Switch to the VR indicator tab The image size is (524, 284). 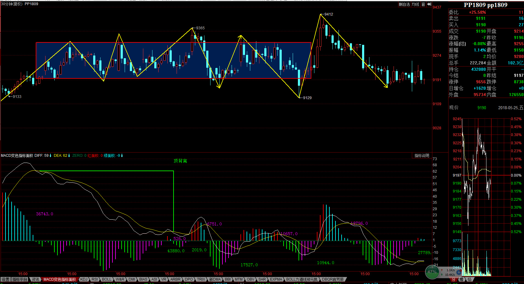164,279
